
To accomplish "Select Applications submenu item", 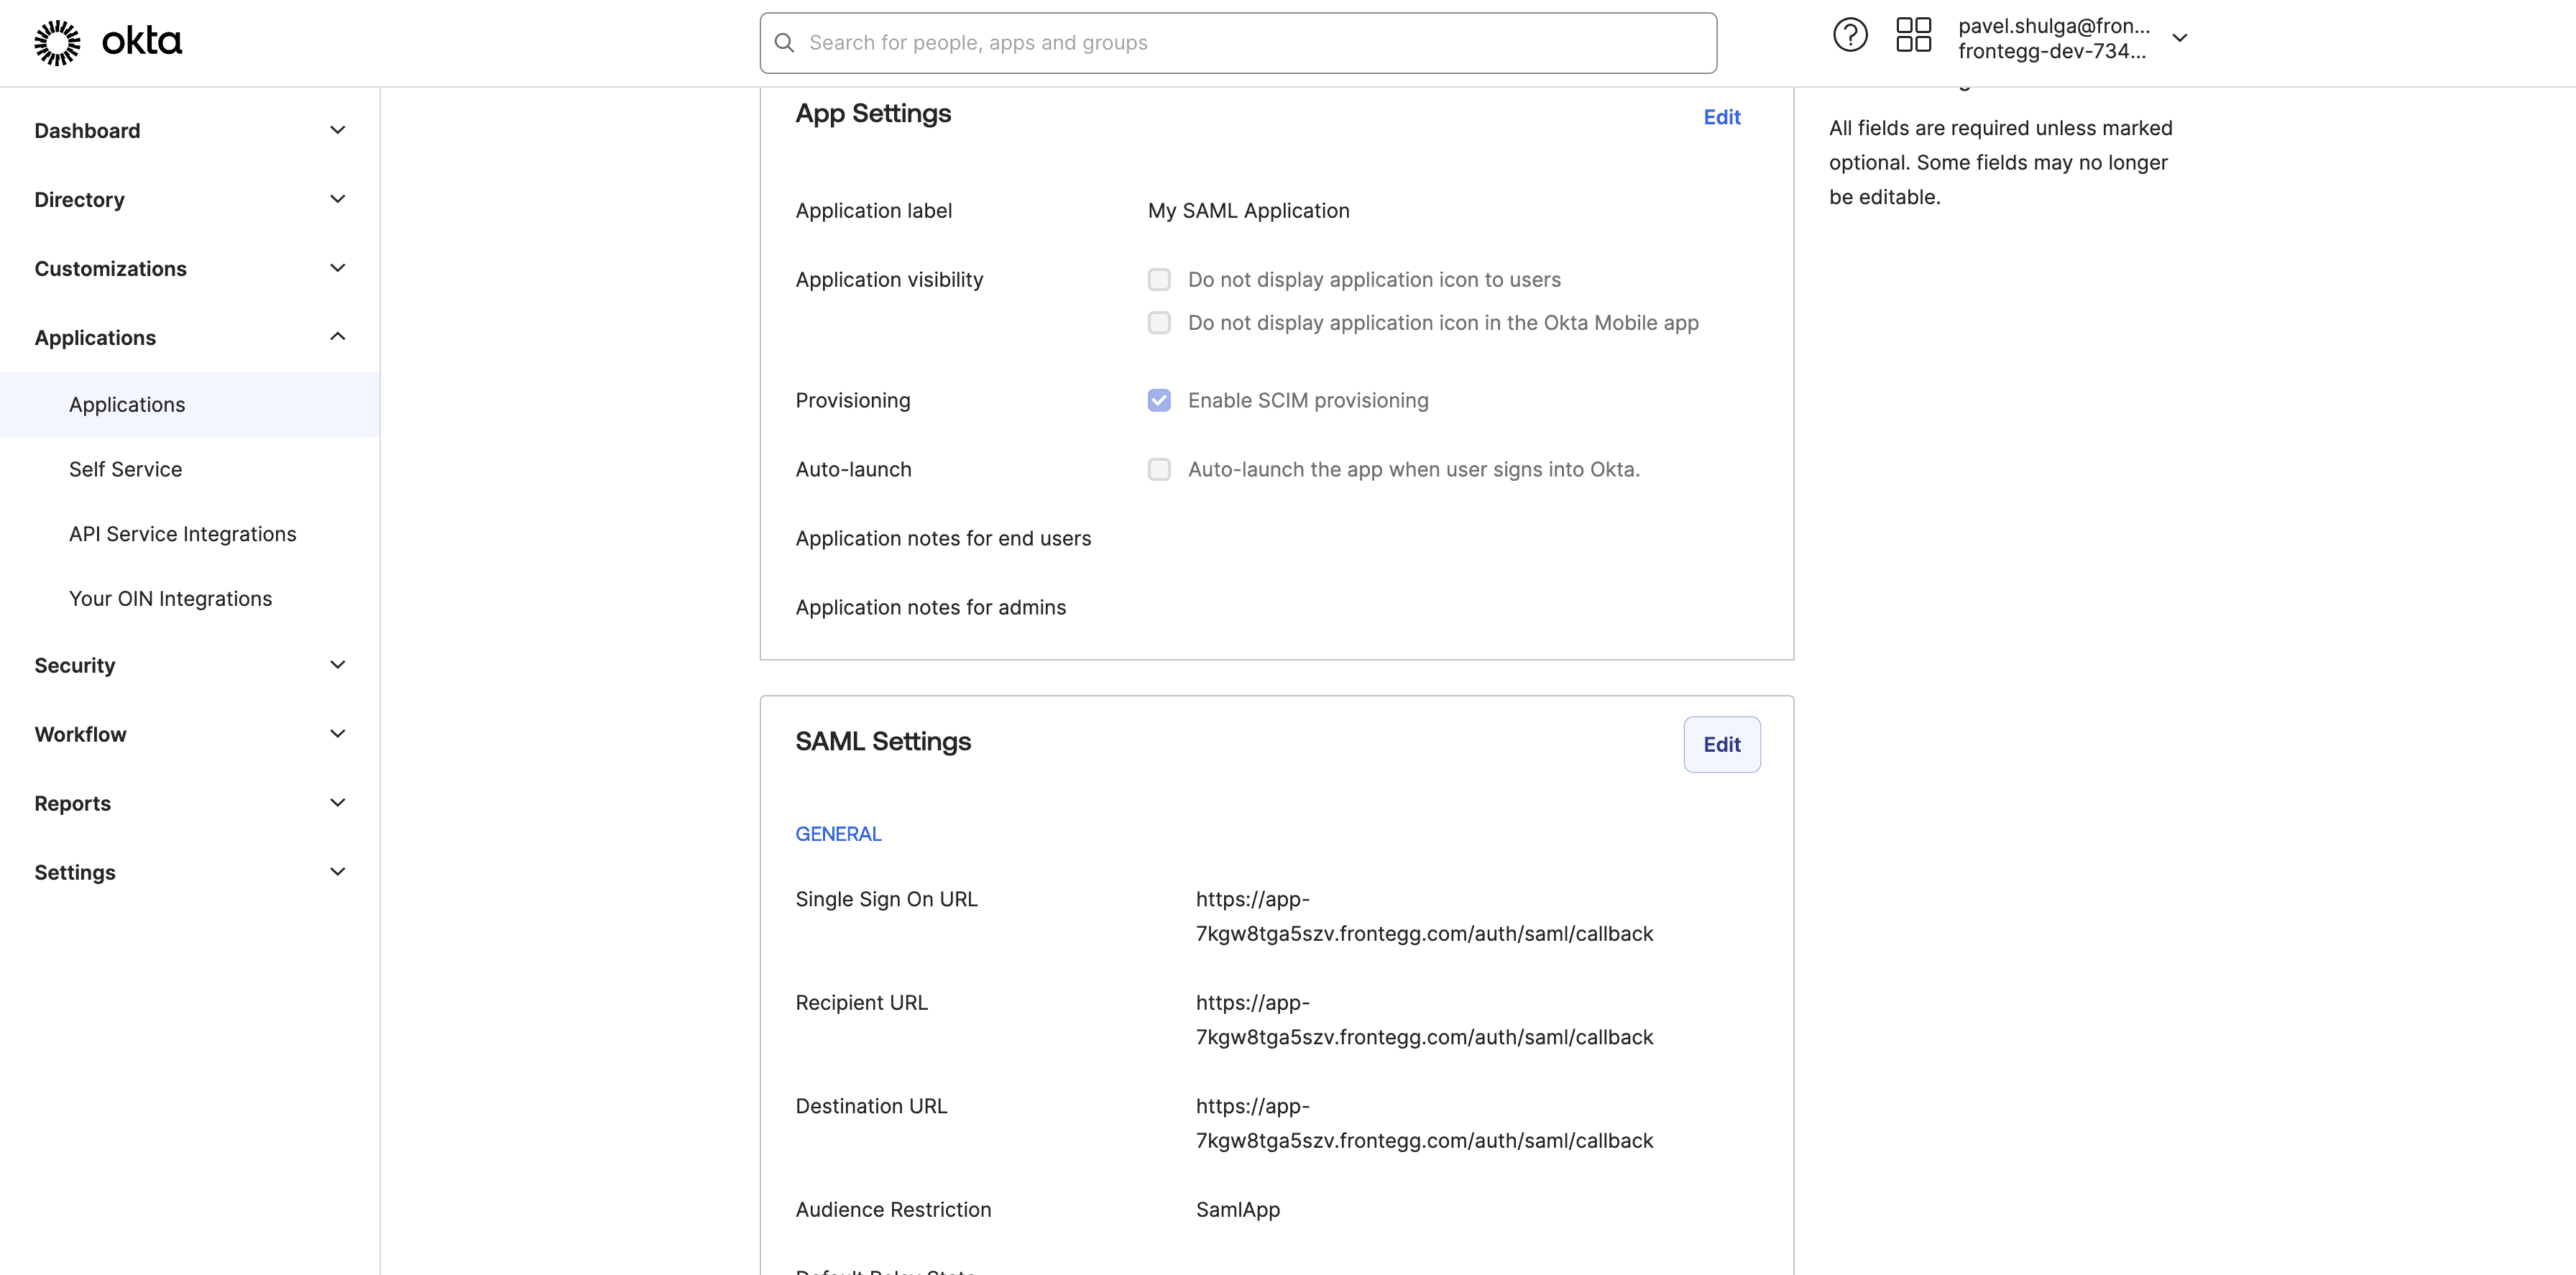I will [x=190, y=405].
